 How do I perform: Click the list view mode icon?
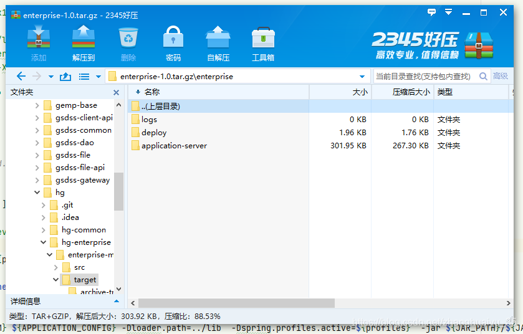tap(84, 77)
